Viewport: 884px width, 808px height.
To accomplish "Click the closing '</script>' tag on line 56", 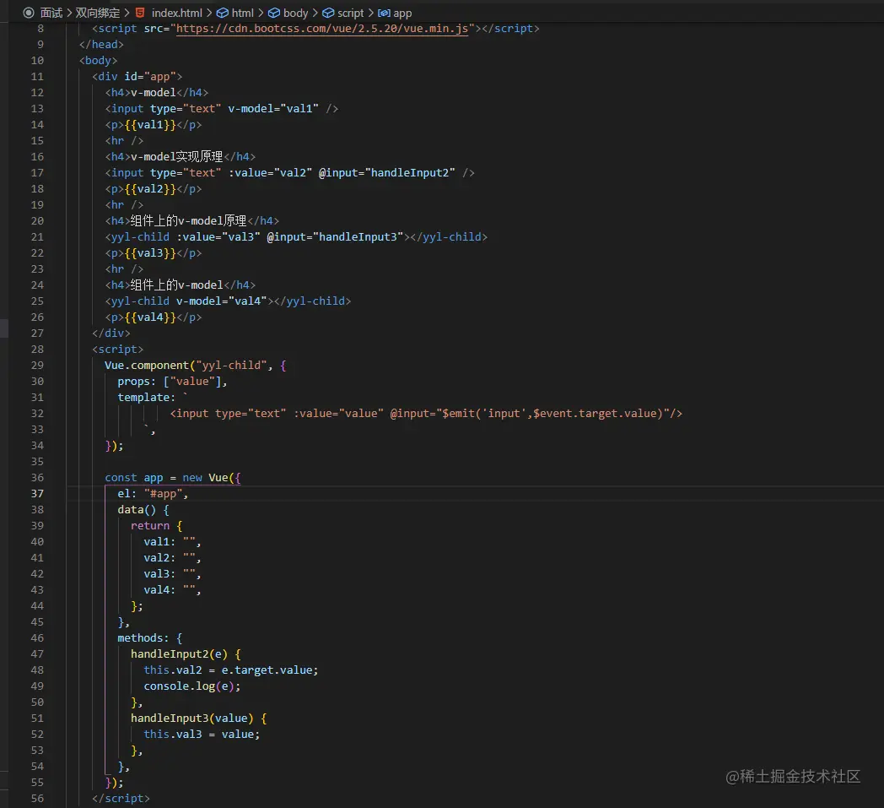I will tap(121, 798).
